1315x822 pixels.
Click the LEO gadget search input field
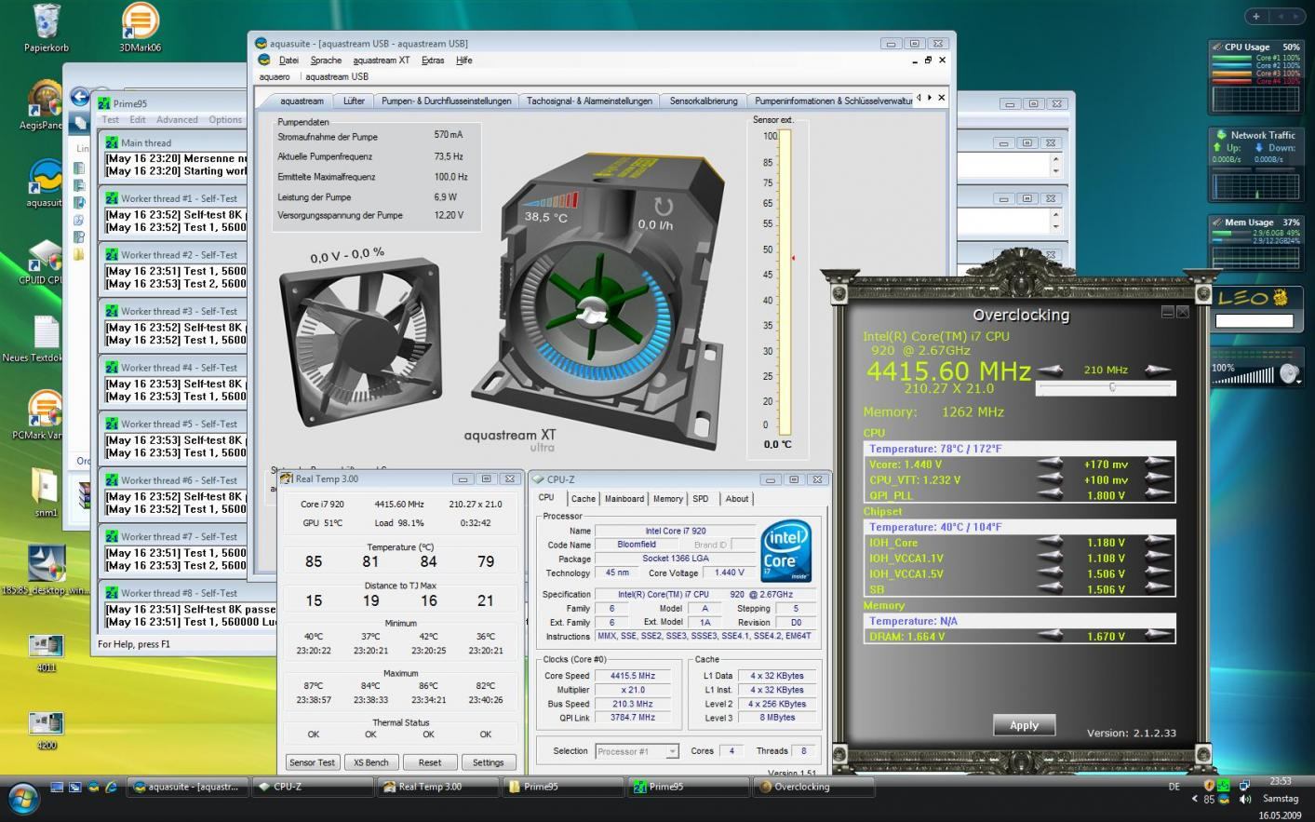1255,321
